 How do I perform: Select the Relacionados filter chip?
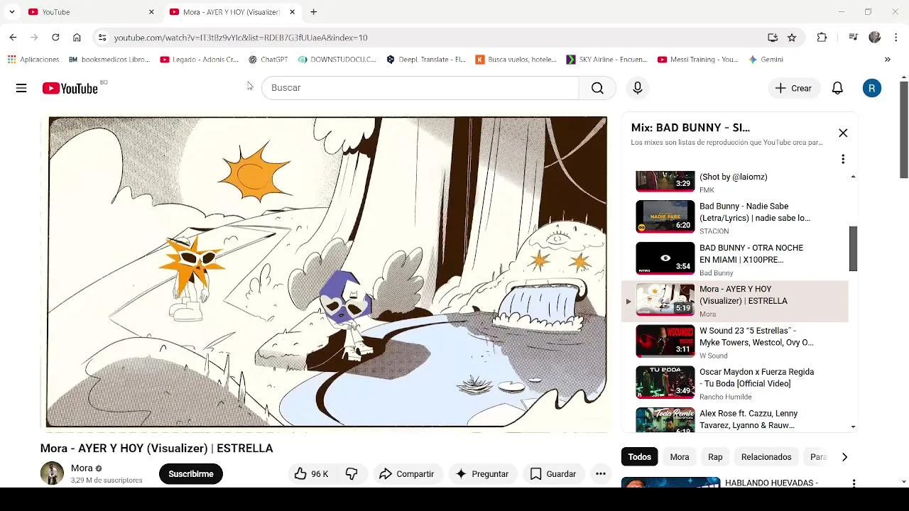(766, 457)
